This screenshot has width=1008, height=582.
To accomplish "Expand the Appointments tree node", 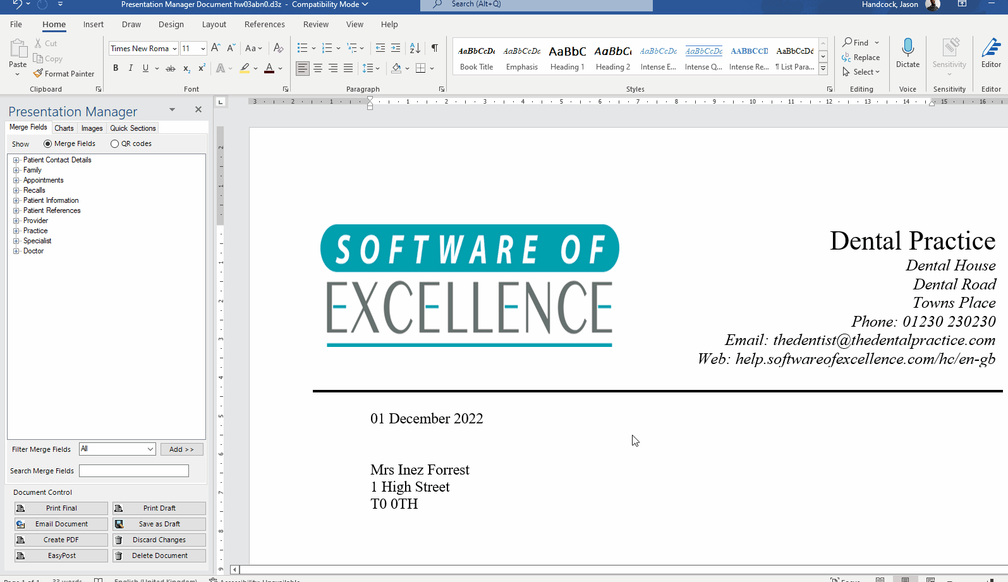I will [16, 181].
